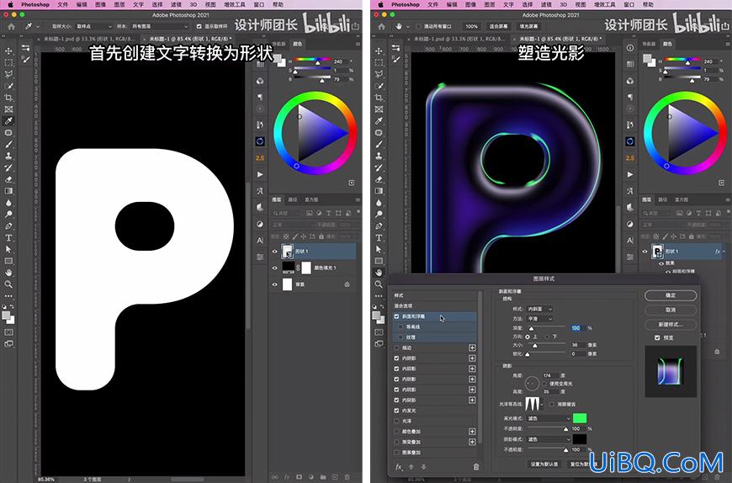Select the Move tool in left window
This screenshot has width=732, height=483.
pos(8,50)
